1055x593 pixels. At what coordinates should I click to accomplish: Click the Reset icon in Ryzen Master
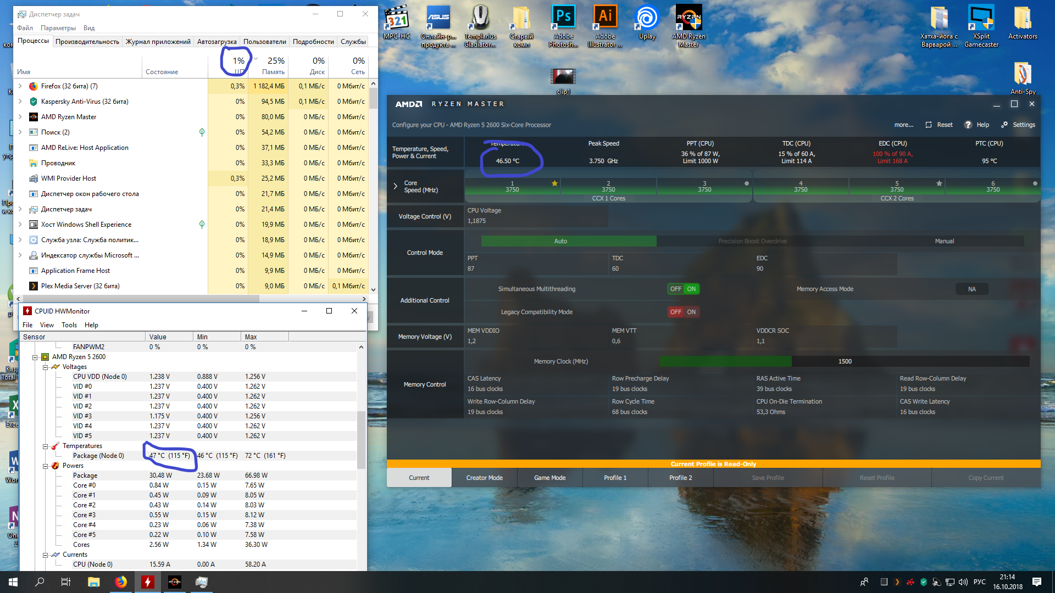(929, 125)
